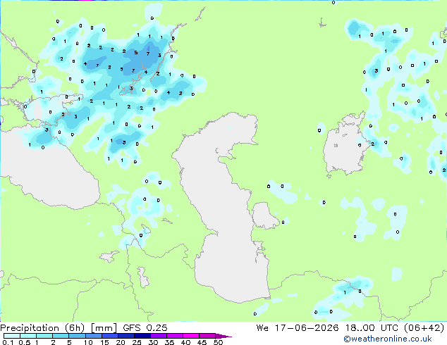Click the '50' legend scale value

(x=219, y=342)
